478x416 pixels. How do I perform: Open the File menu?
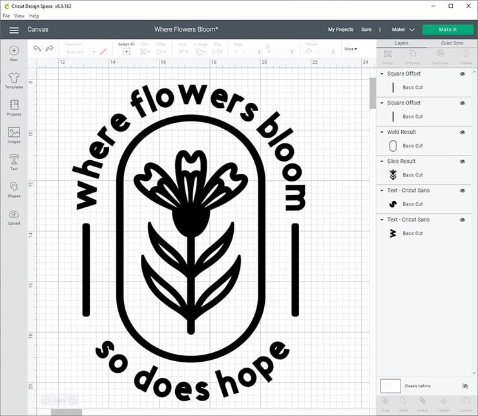point(6,16)
